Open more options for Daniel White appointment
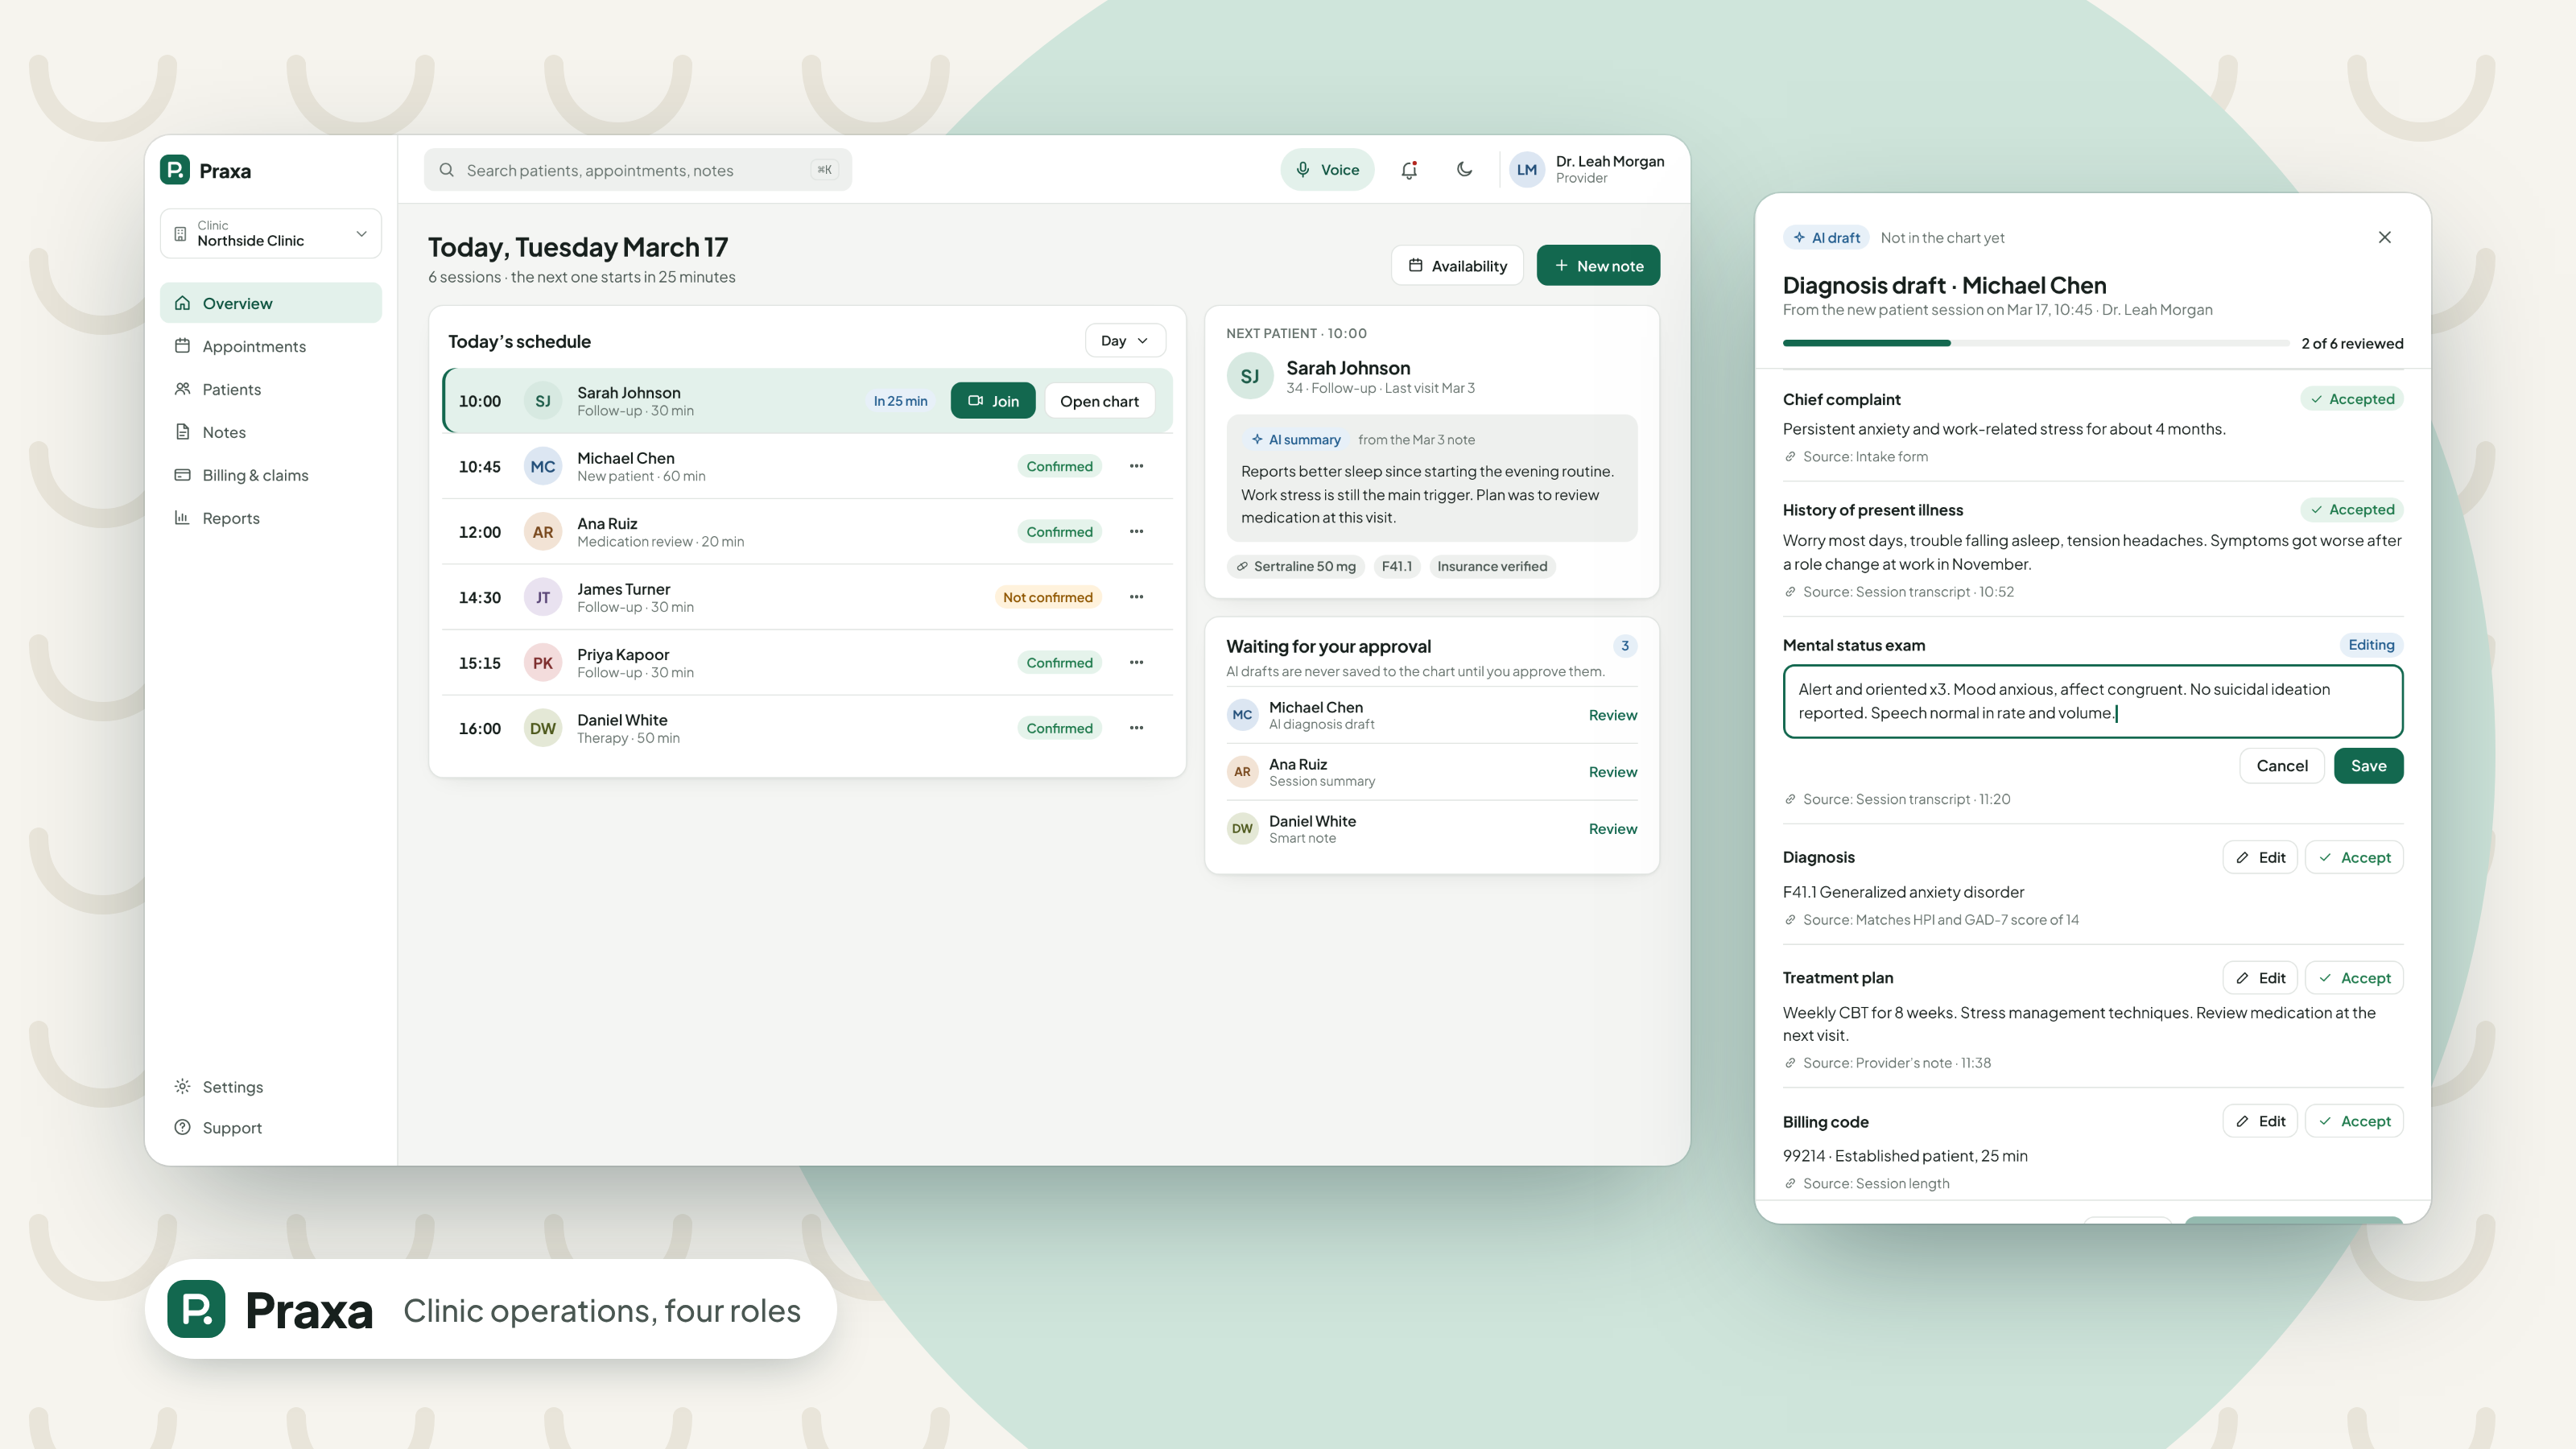The height and width of the screenshot is (1449, 2576). point(1136,728)
